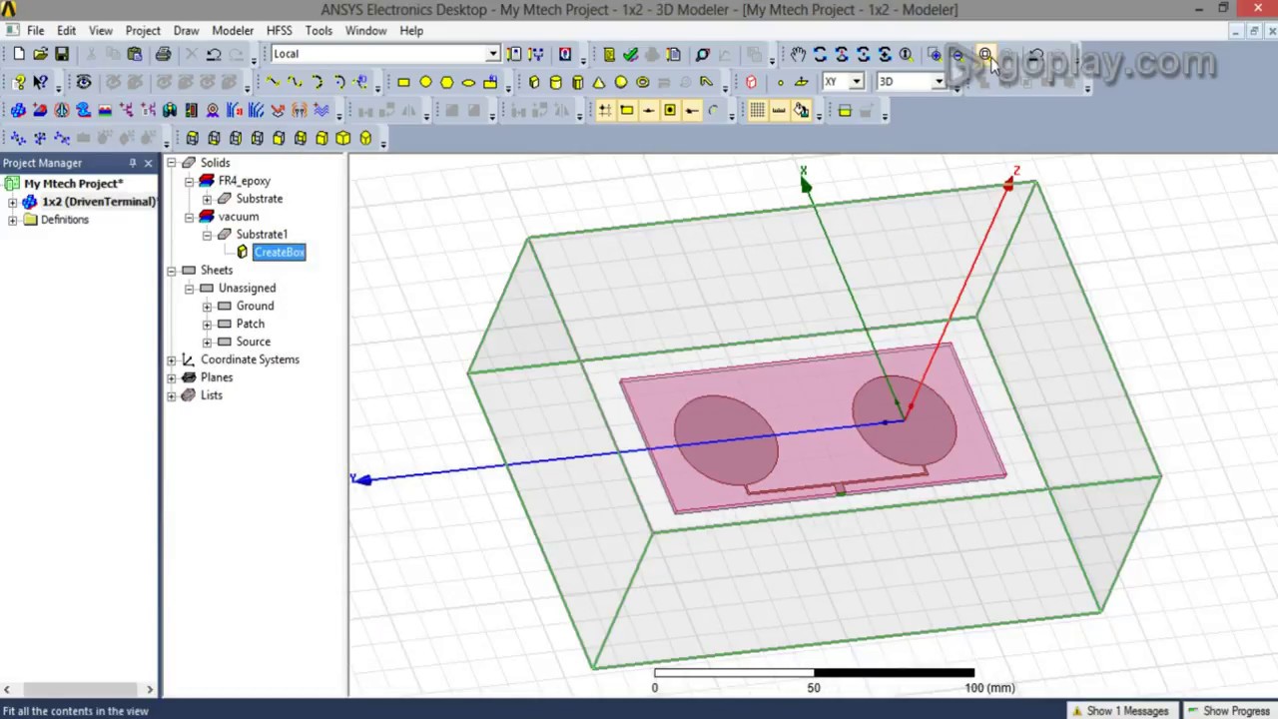Open the Modeler menu
The height and width of the screenshot is (719, 1278).
point(233,30)
